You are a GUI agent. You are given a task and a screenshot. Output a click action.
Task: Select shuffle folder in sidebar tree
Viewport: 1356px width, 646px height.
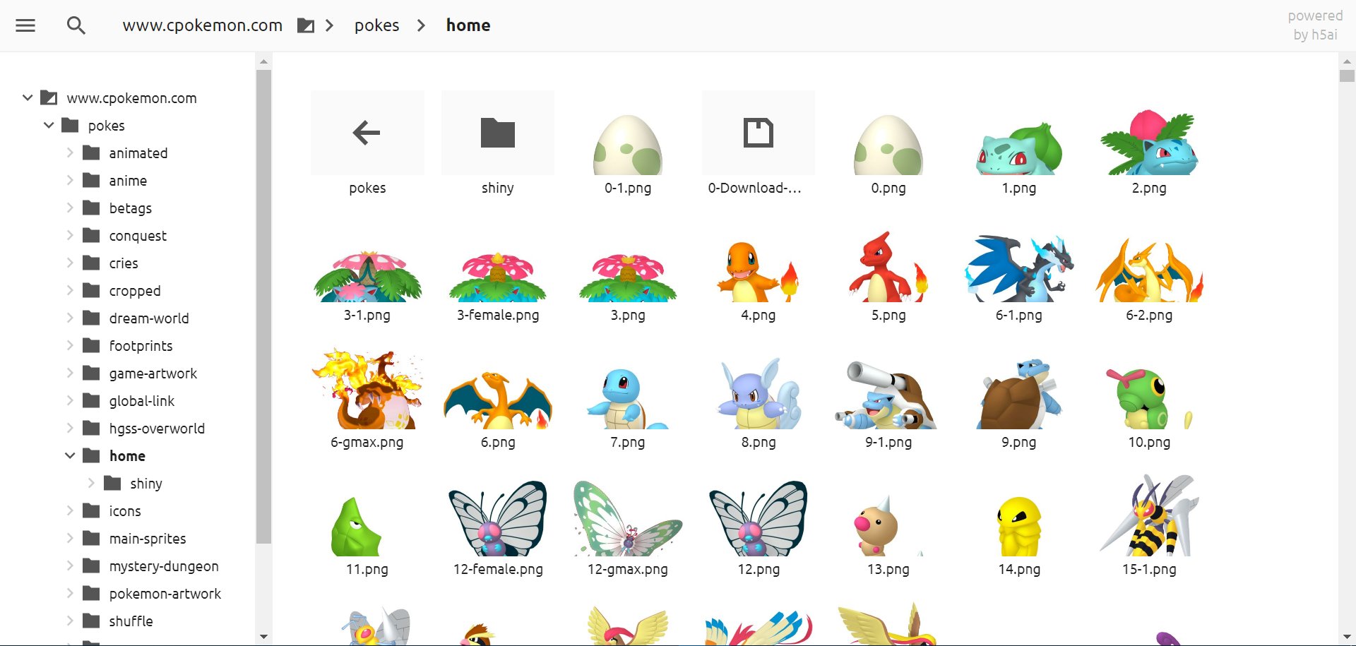click(117, 621)
